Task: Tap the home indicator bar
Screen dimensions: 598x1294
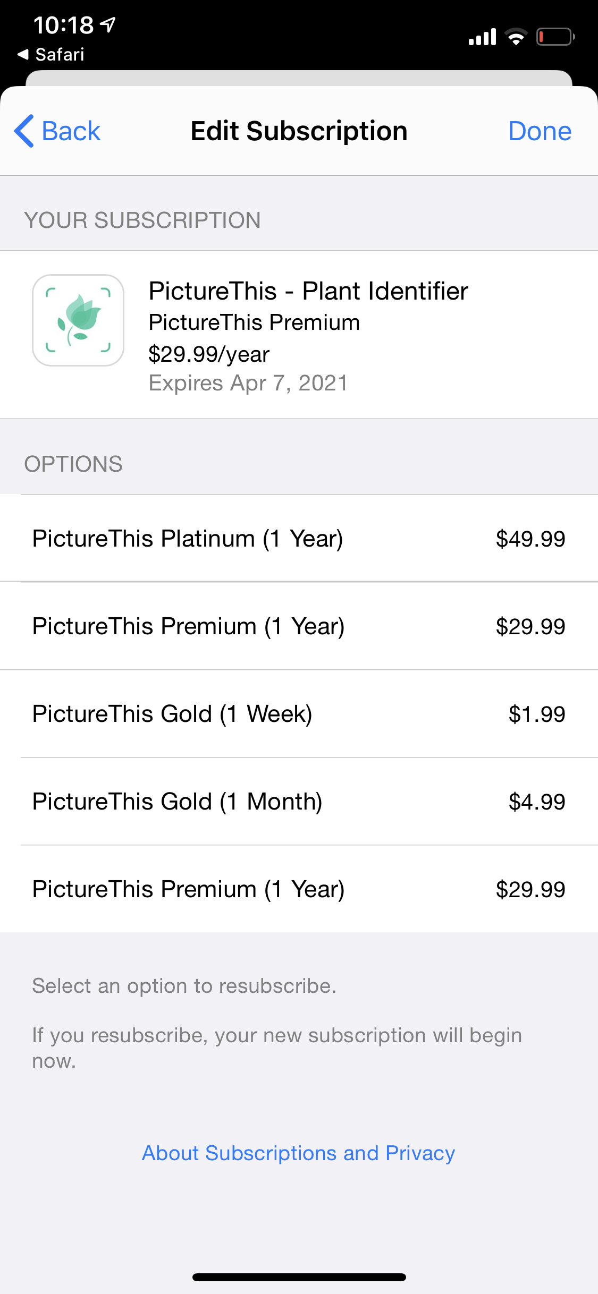Action: [299, 1277]
